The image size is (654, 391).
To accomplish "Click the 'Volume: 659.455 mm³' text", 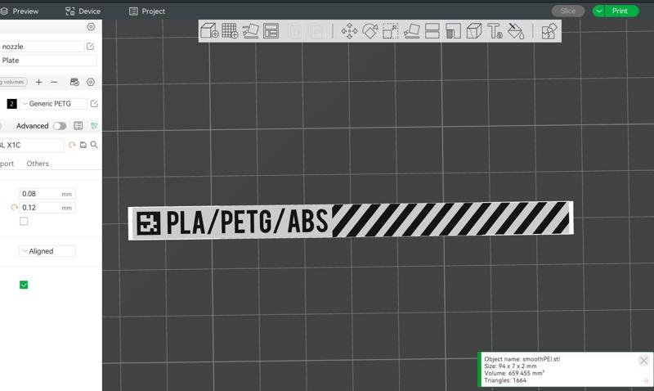I will pos(514,373).
